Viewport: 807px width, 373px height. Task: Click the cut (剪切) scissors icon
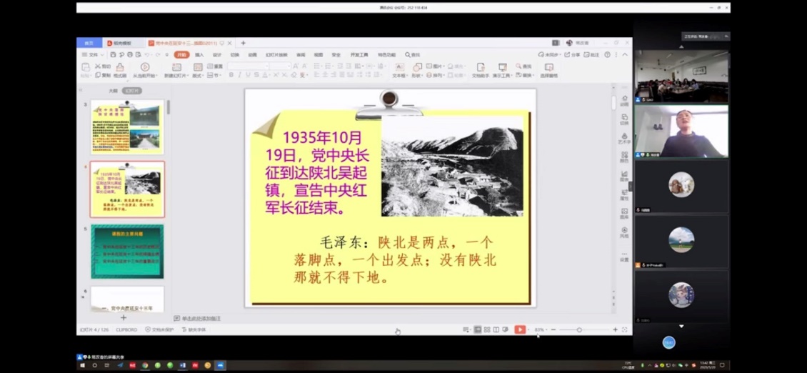click(98, 66)
